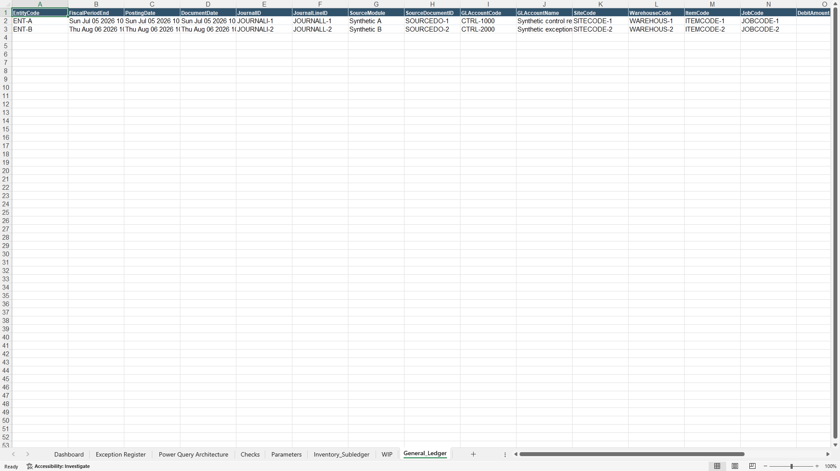The image size is (840, 471).
Task: Select the SITECODE-1 cell
Action: 600,21
